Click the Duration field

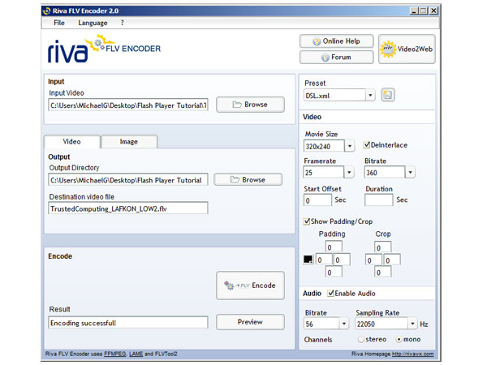pos(379,200)
